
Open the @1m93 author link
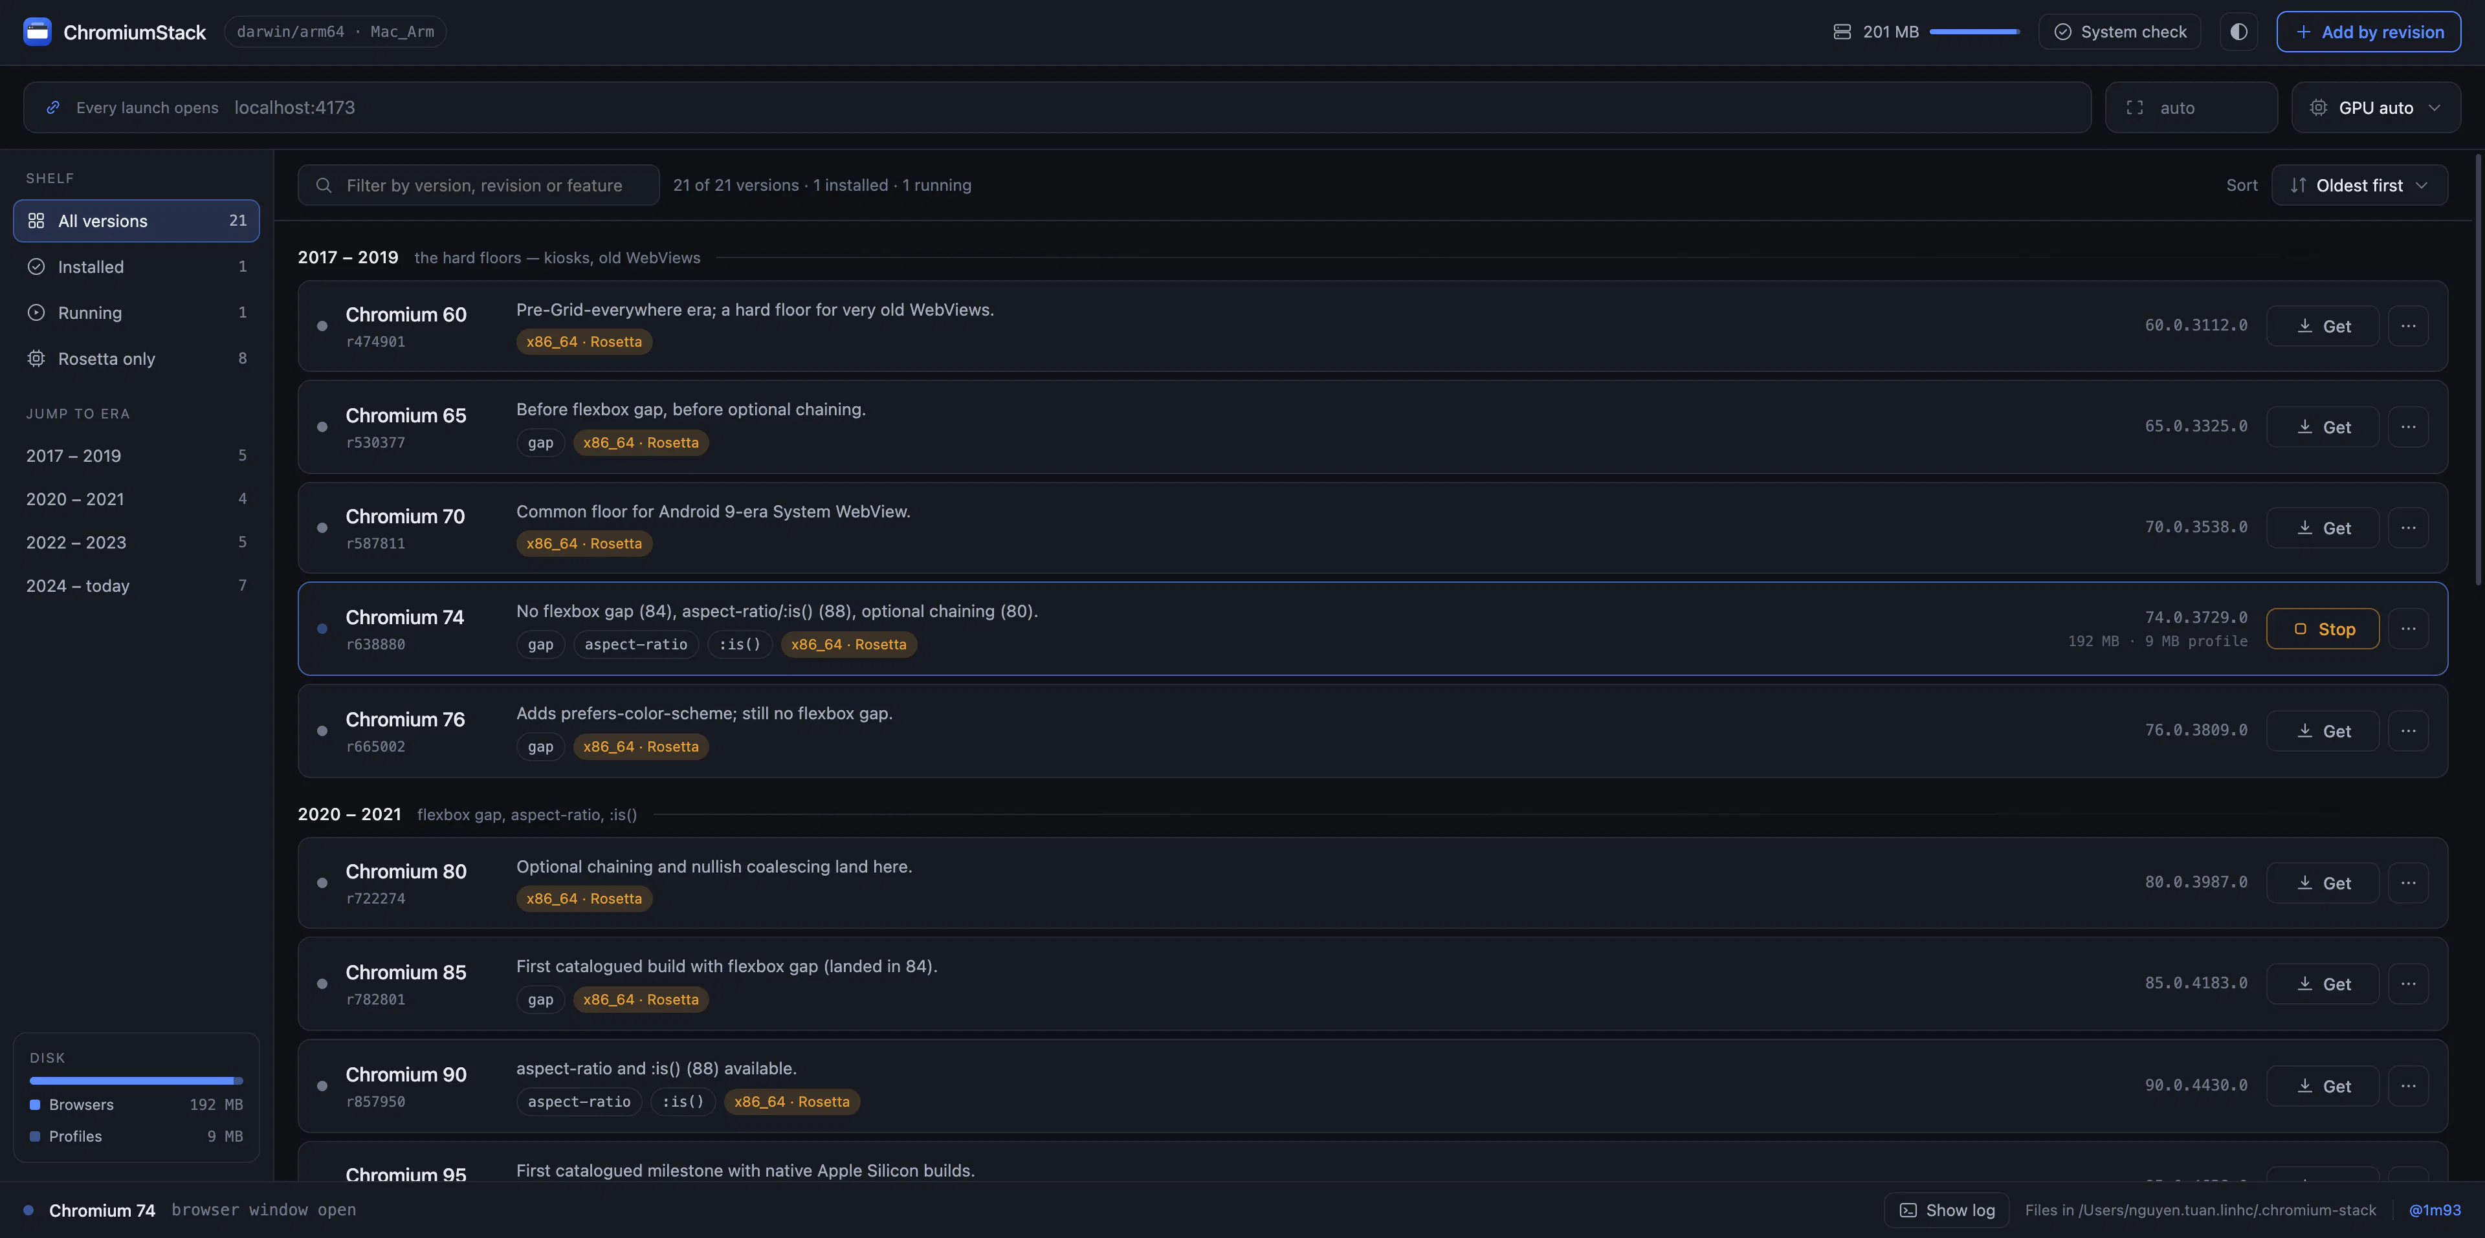tap(2434, 1210)
